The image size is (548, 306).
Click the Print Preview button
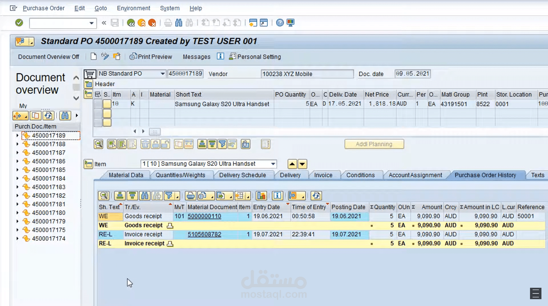[151, 57]
